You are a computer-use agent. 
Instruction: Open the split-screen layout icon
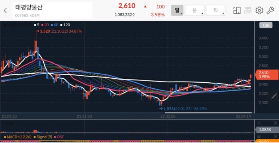point(237,10)
